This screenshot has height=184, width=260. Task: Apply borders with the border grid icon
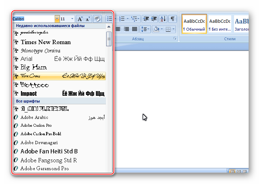click(x=168, y=29)
